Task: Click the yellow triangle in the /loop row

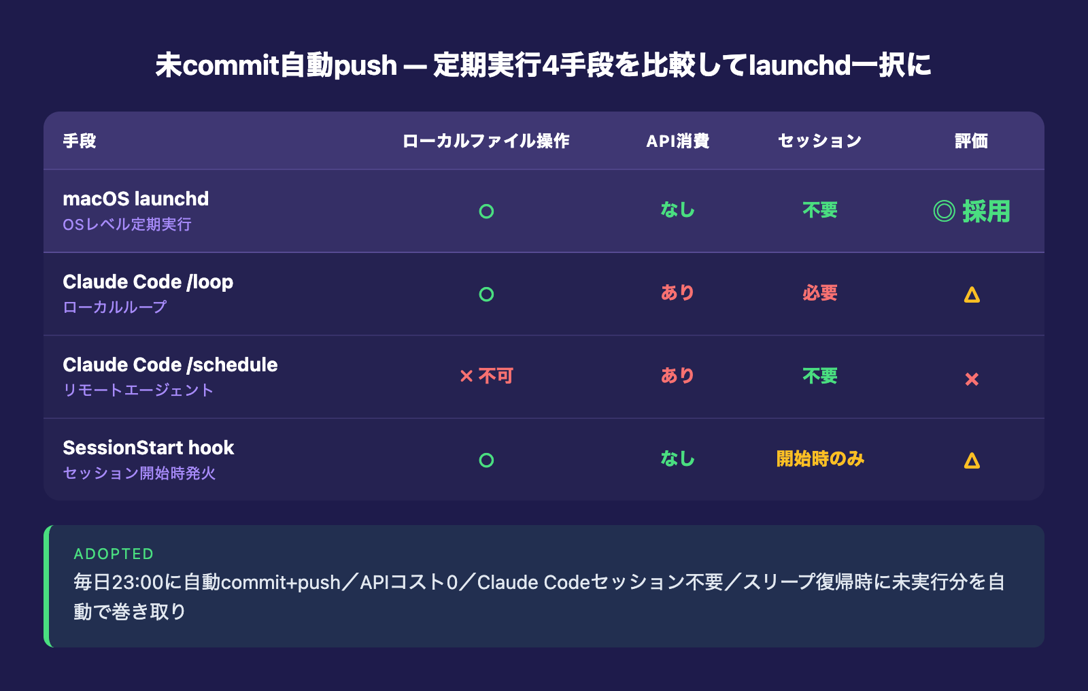Action: click(x=972, y=294)
